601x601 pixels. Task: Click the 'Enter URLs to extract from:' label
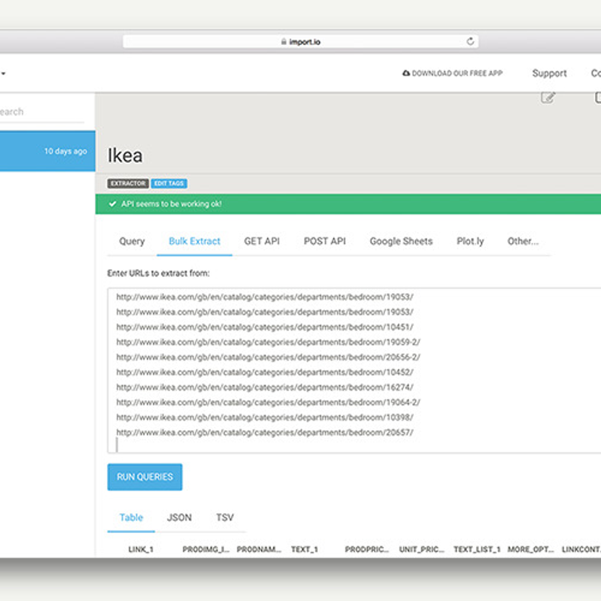[158, 273]
